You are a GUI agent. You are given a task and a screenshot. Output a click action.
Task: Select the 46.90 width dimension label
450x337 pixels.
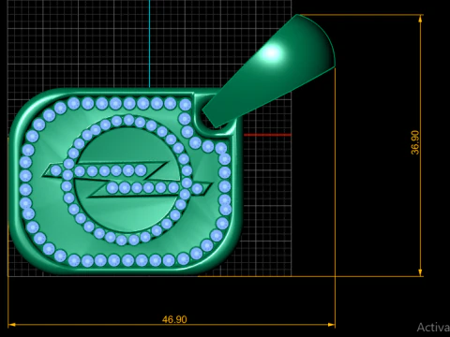174,319
